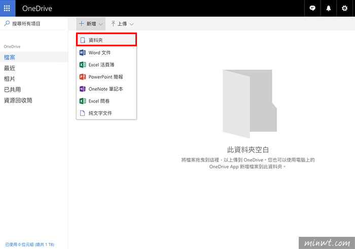This screenshot has height=249, width=355.
Task: Click the OneNote icon in menu
Action: point(82,89)
